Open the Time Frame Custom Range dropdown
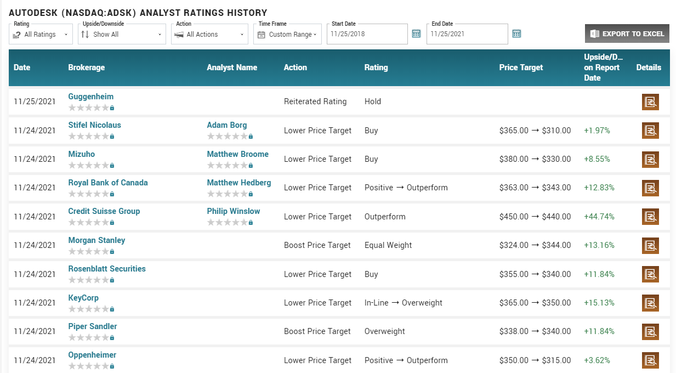This screenshot has width=676, height=373. click(288, 34)
